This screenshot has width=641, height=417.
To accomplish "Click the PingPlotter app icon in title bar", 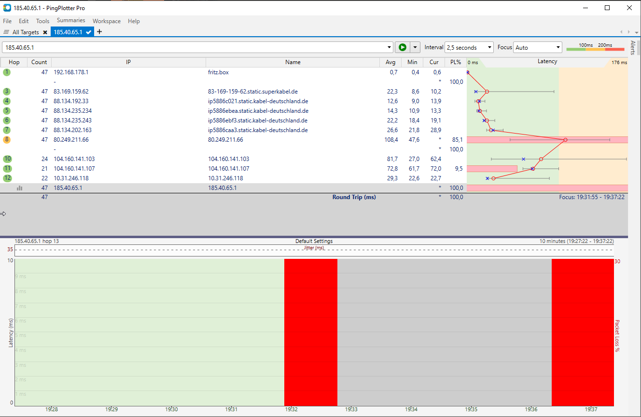I will click(7, 8).
